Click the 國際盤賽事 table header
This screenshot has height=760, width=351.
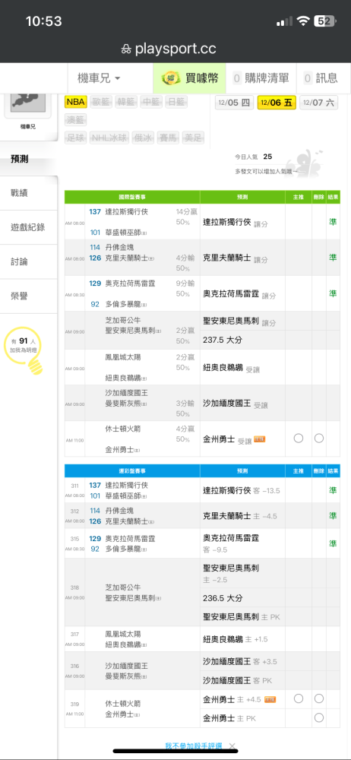pyautogui.click(x=132, y=198)
